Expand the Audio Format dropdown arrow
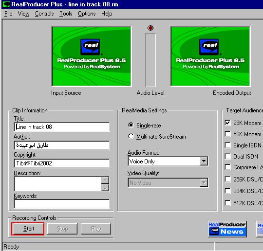 (x=204, y=161)
